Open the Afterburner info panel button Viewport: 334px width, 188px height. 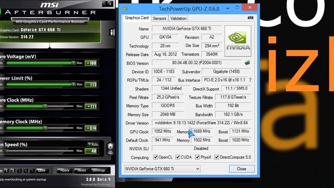click(x=112, y=32)
